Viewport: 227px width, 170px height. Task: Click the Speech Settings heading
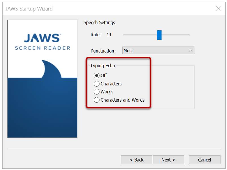pos(99,22)
